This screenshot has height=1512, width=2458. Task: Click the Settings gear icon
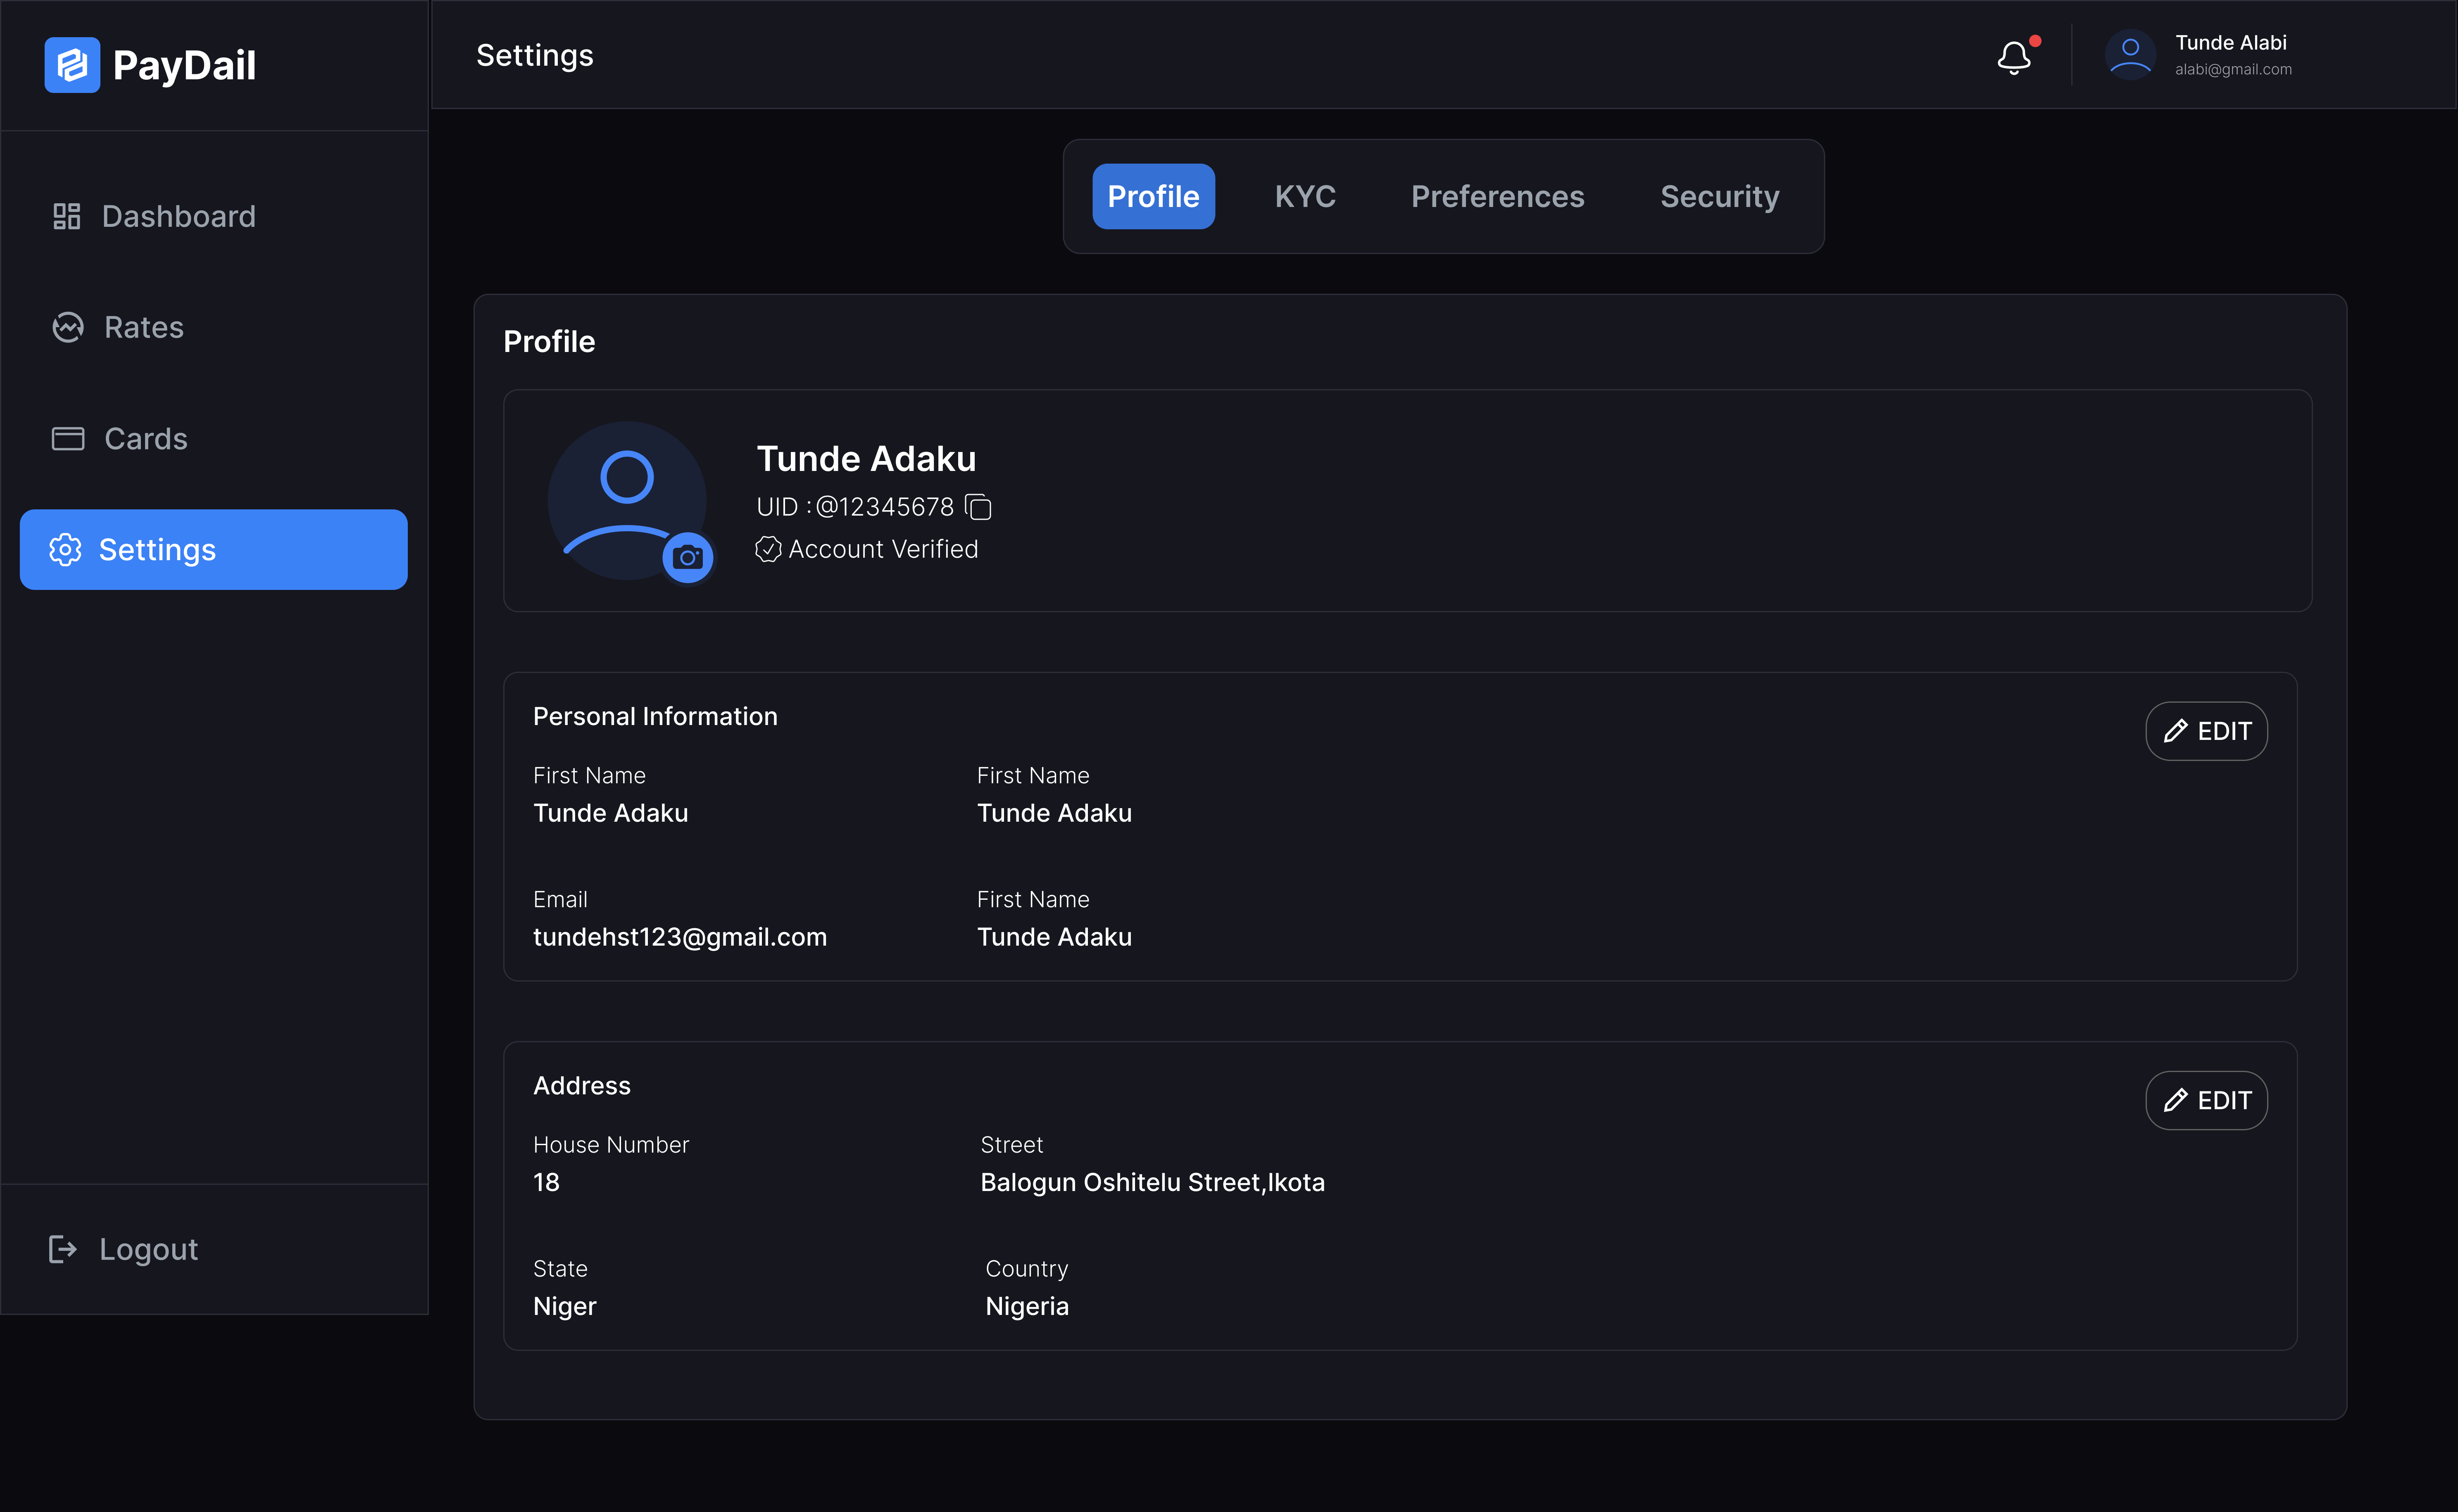click(x=65, y=549)
